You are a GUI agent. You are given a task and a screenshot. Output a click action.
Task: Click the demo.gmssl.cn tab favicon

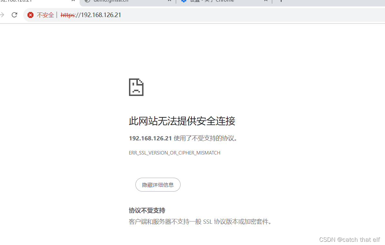(86, 1)
